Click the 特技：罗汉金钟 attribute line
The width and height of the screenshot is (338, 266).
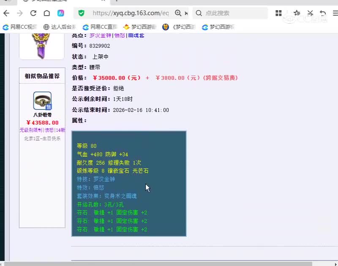pyautogui.click(x=96, y=179)
